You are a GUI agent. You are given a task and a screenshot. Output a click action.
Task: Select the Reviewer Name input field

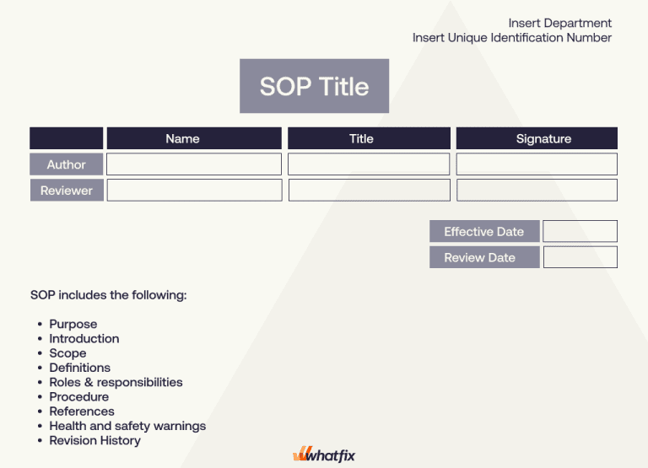point(194,191)
